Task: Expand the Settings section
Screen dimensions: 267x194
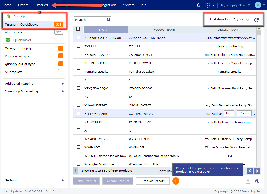Action: pos(63,180)
